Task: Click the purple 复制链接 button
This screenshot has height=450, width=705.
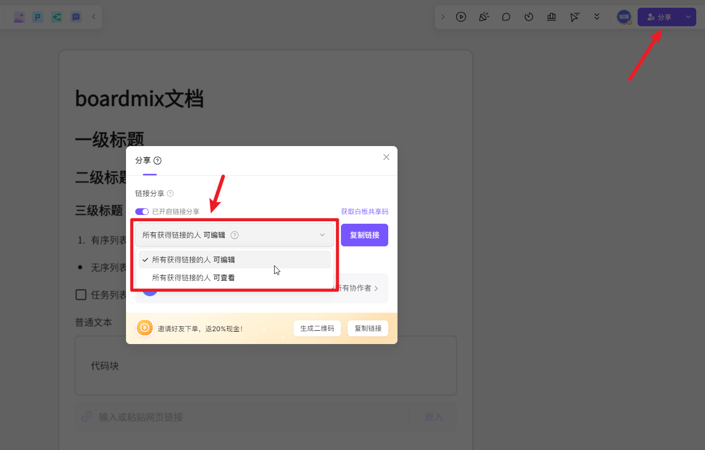Action: [365, 235]
